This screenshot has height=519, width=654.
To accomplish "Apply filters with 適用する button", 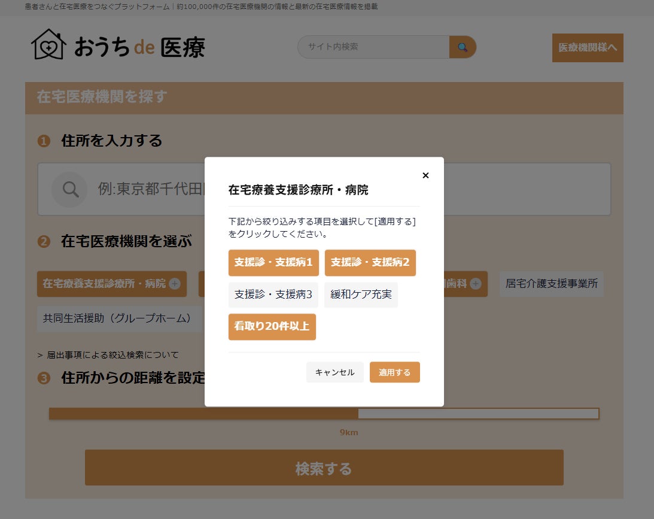I will pos(394,372).
